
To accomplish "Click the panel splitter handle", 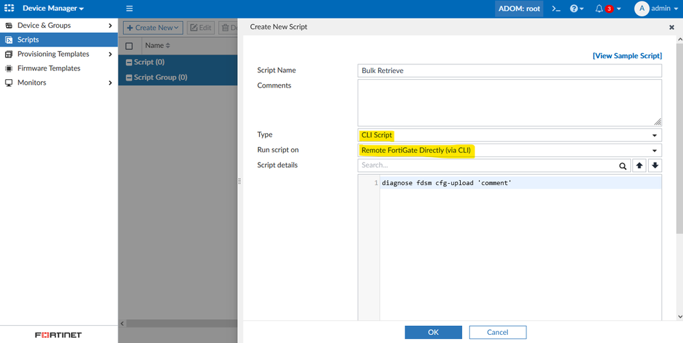I will click(x=239, y=181).
